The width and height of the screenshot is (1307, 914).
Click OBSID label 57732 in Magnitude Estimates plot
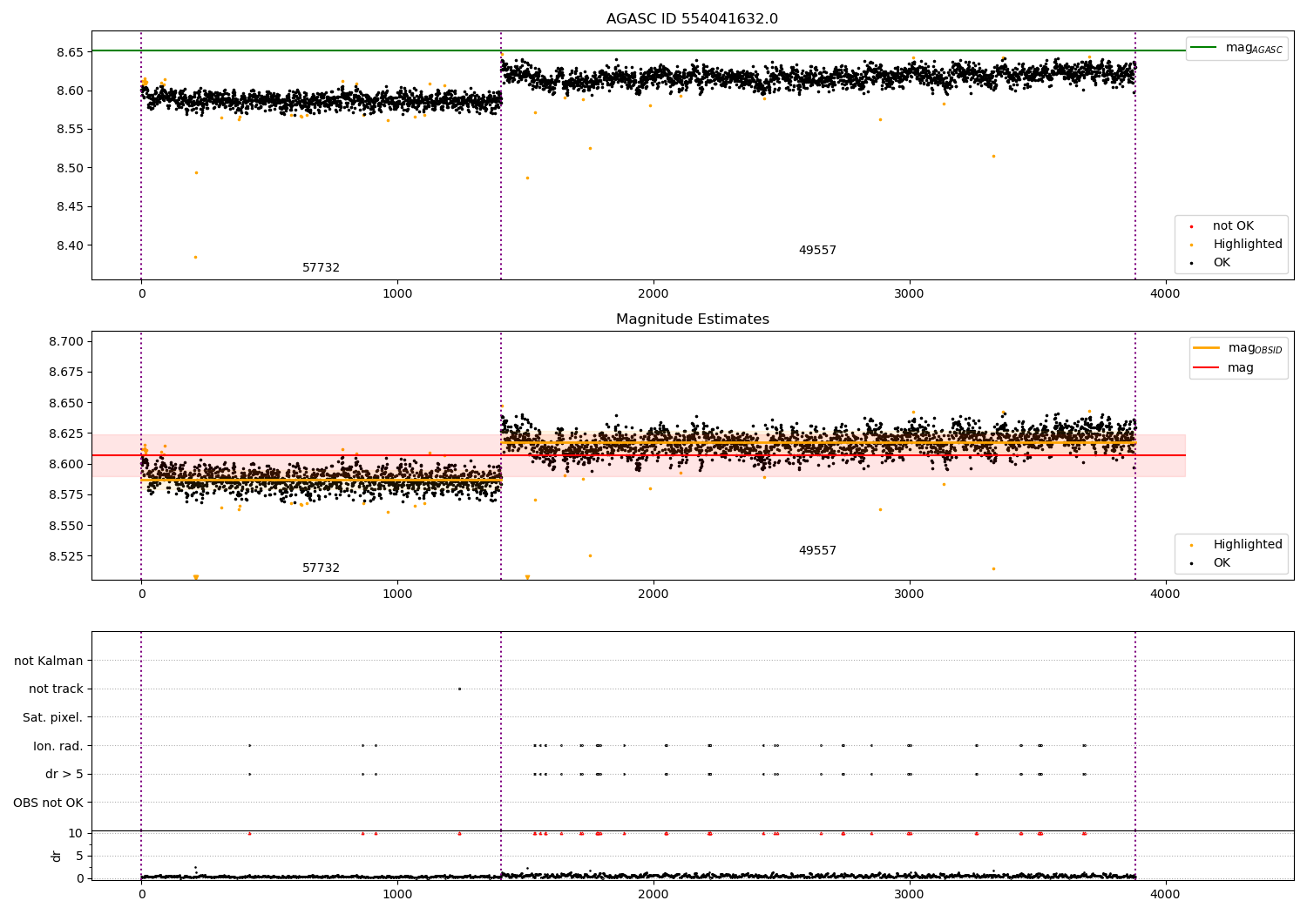321,568
